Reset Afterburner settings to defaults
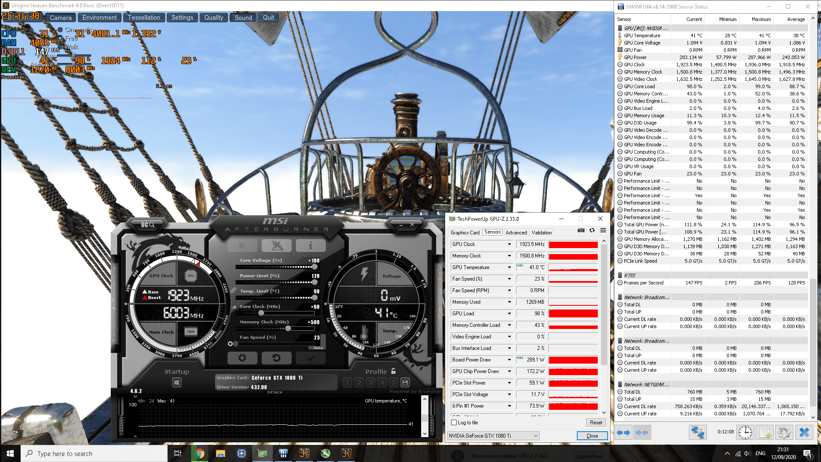The image size is (821, 462). pos(276,358)
